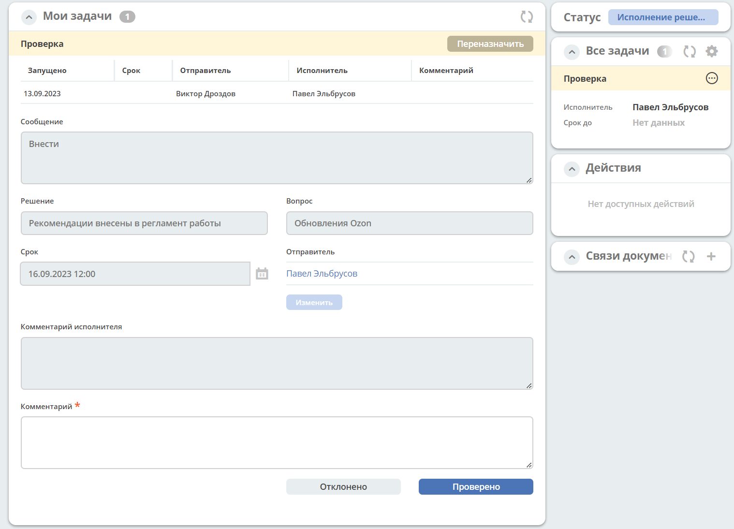
Task: Click the Переназначить button
Action: (x=490, y=44)
